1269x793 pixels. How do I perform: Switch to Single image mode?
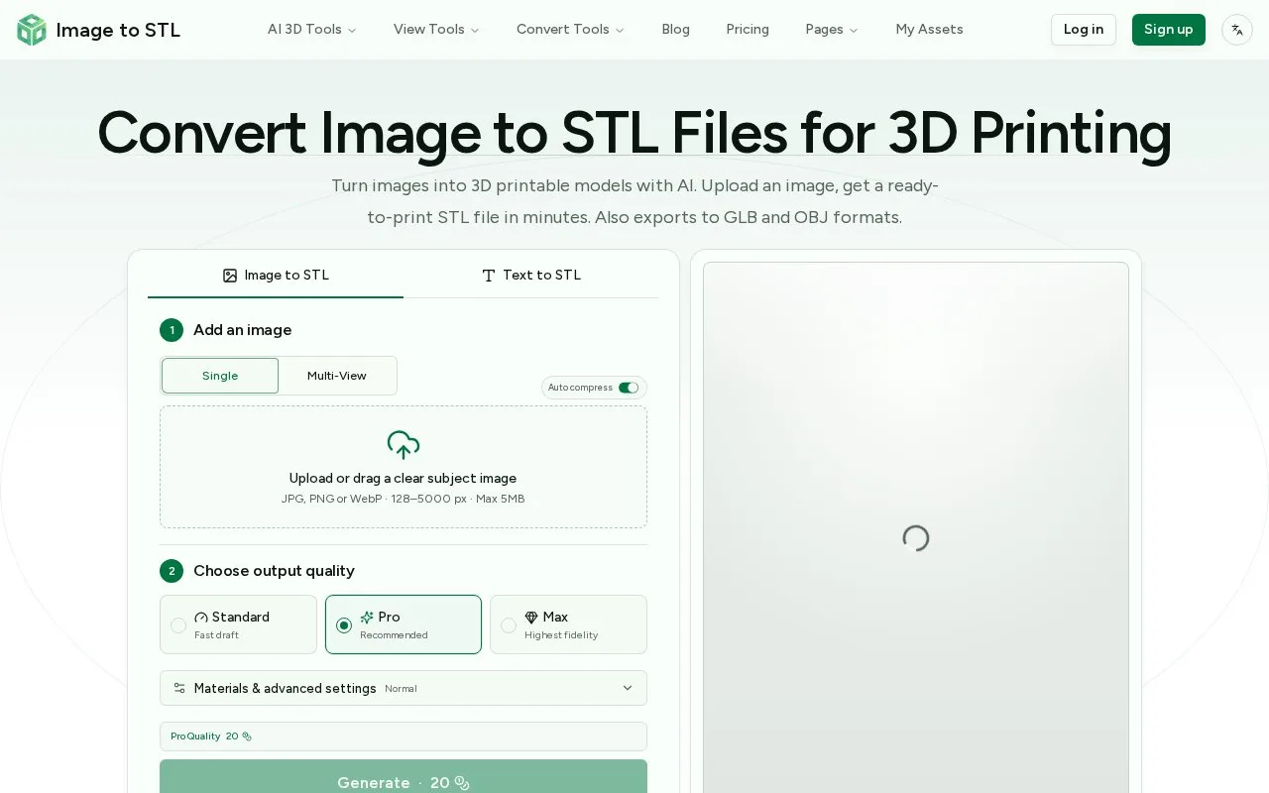pos(220,376)
